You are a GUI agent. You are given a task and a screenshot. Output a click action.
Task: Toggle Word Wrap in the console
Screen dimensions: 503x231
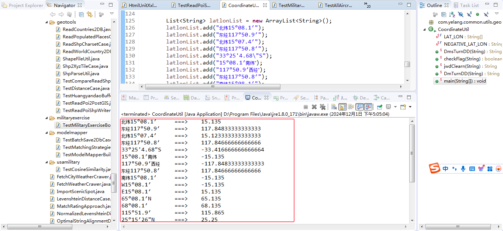[351, 107]
